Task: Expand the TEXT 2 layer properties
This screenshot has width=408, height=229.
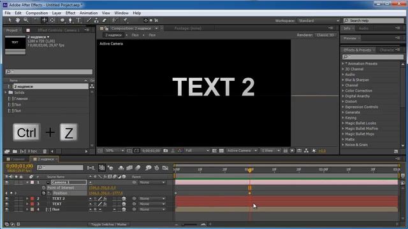Action: [27, 198]
